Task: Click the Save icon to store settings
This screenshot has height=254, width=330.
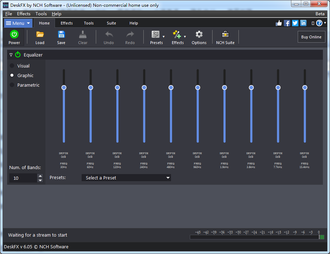Action: tap(61, 37)
